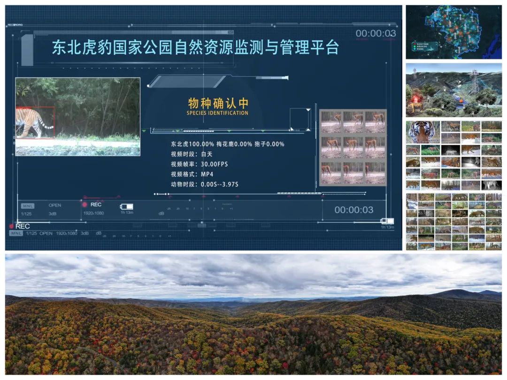
Task: Open the 3D terrain monitoring towers illustration
Action: (453, 90)
